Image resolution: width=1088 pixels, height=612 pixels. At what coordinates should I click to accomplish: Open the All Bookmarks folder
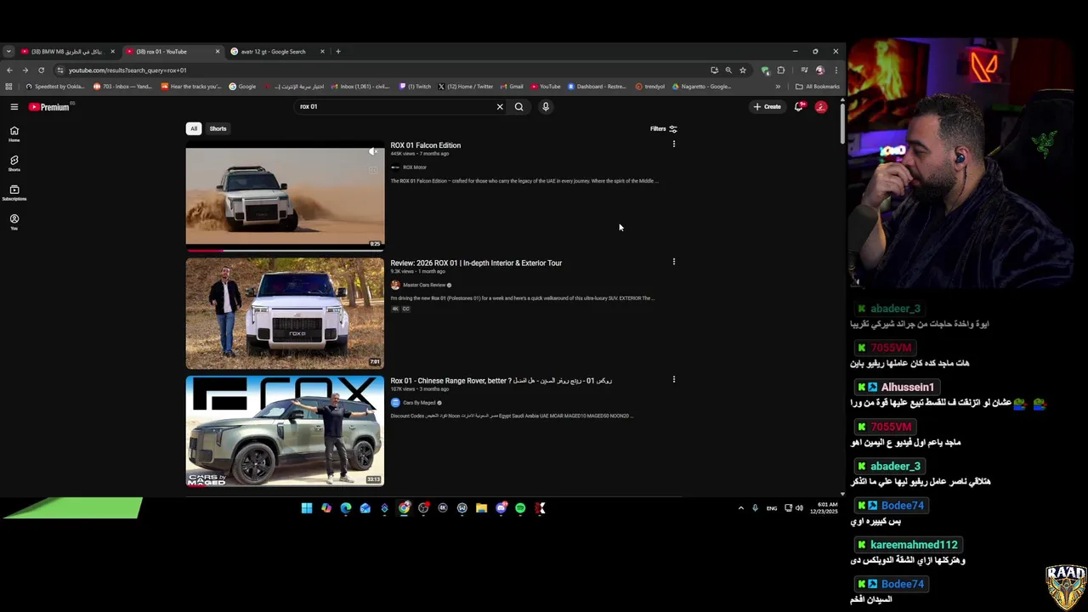pos(818,87)
